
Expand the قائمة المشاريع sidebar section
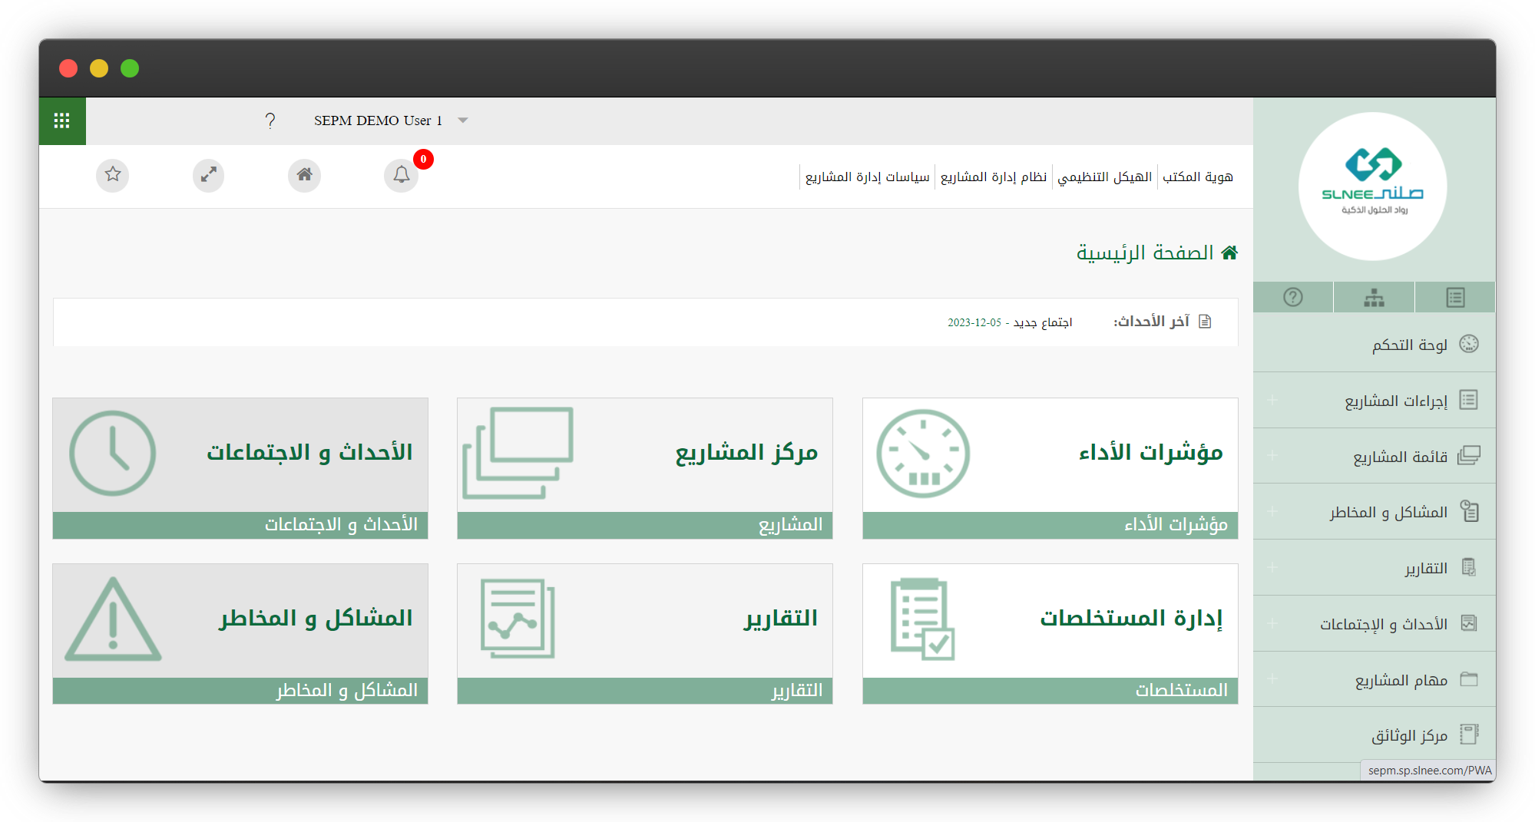pyautogui.click(x=1272, y=456)
